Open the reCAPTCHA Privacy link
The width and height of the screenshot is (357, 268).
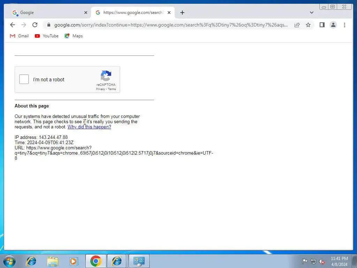point(100,89)
